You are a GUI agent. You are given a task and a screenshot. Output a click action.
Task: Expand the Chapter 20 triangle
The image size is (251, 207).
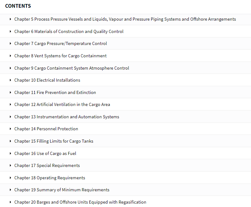(x=10, y=202)
